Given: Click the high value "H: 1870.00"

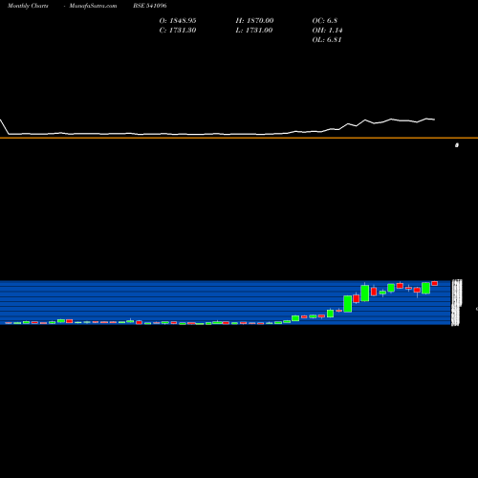Looking at the screenshot, I should coord(254,21).
